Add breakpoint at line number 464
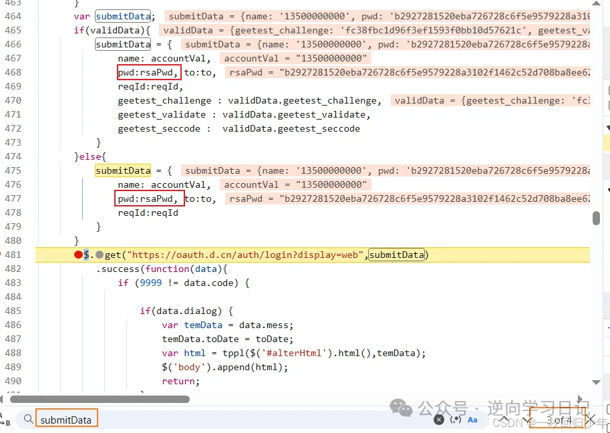 pos(13,16)
